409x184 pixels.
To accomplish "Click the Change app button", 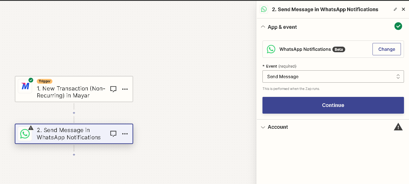I will [x=387, y=49].
